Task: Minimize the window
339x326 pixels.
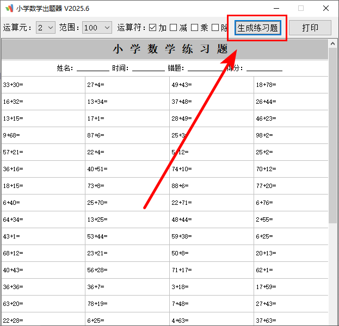Action: 276,8
